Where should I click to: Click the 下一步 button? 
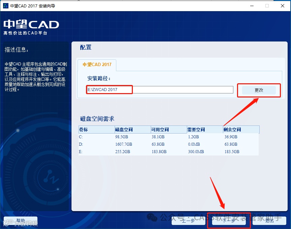pyautogui.click(x=229, y=221)
